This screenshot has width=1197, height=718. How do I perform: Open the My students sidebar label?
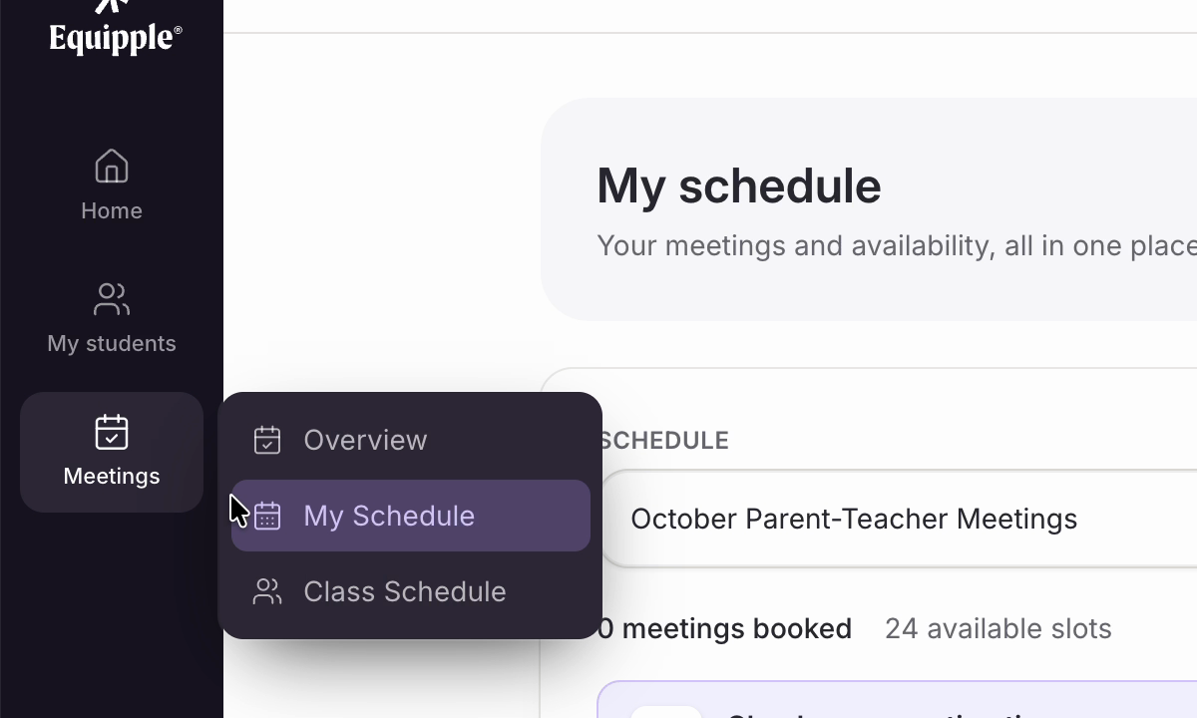coord(112,343)
